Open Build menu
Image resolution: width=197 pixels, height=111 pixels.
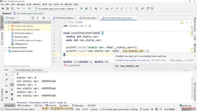click(x=45, y=4)
